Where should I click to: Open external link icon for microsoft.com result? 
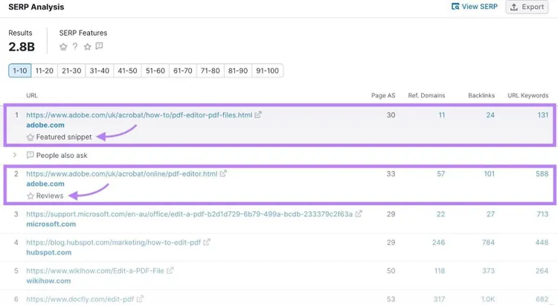pos(359,213)
